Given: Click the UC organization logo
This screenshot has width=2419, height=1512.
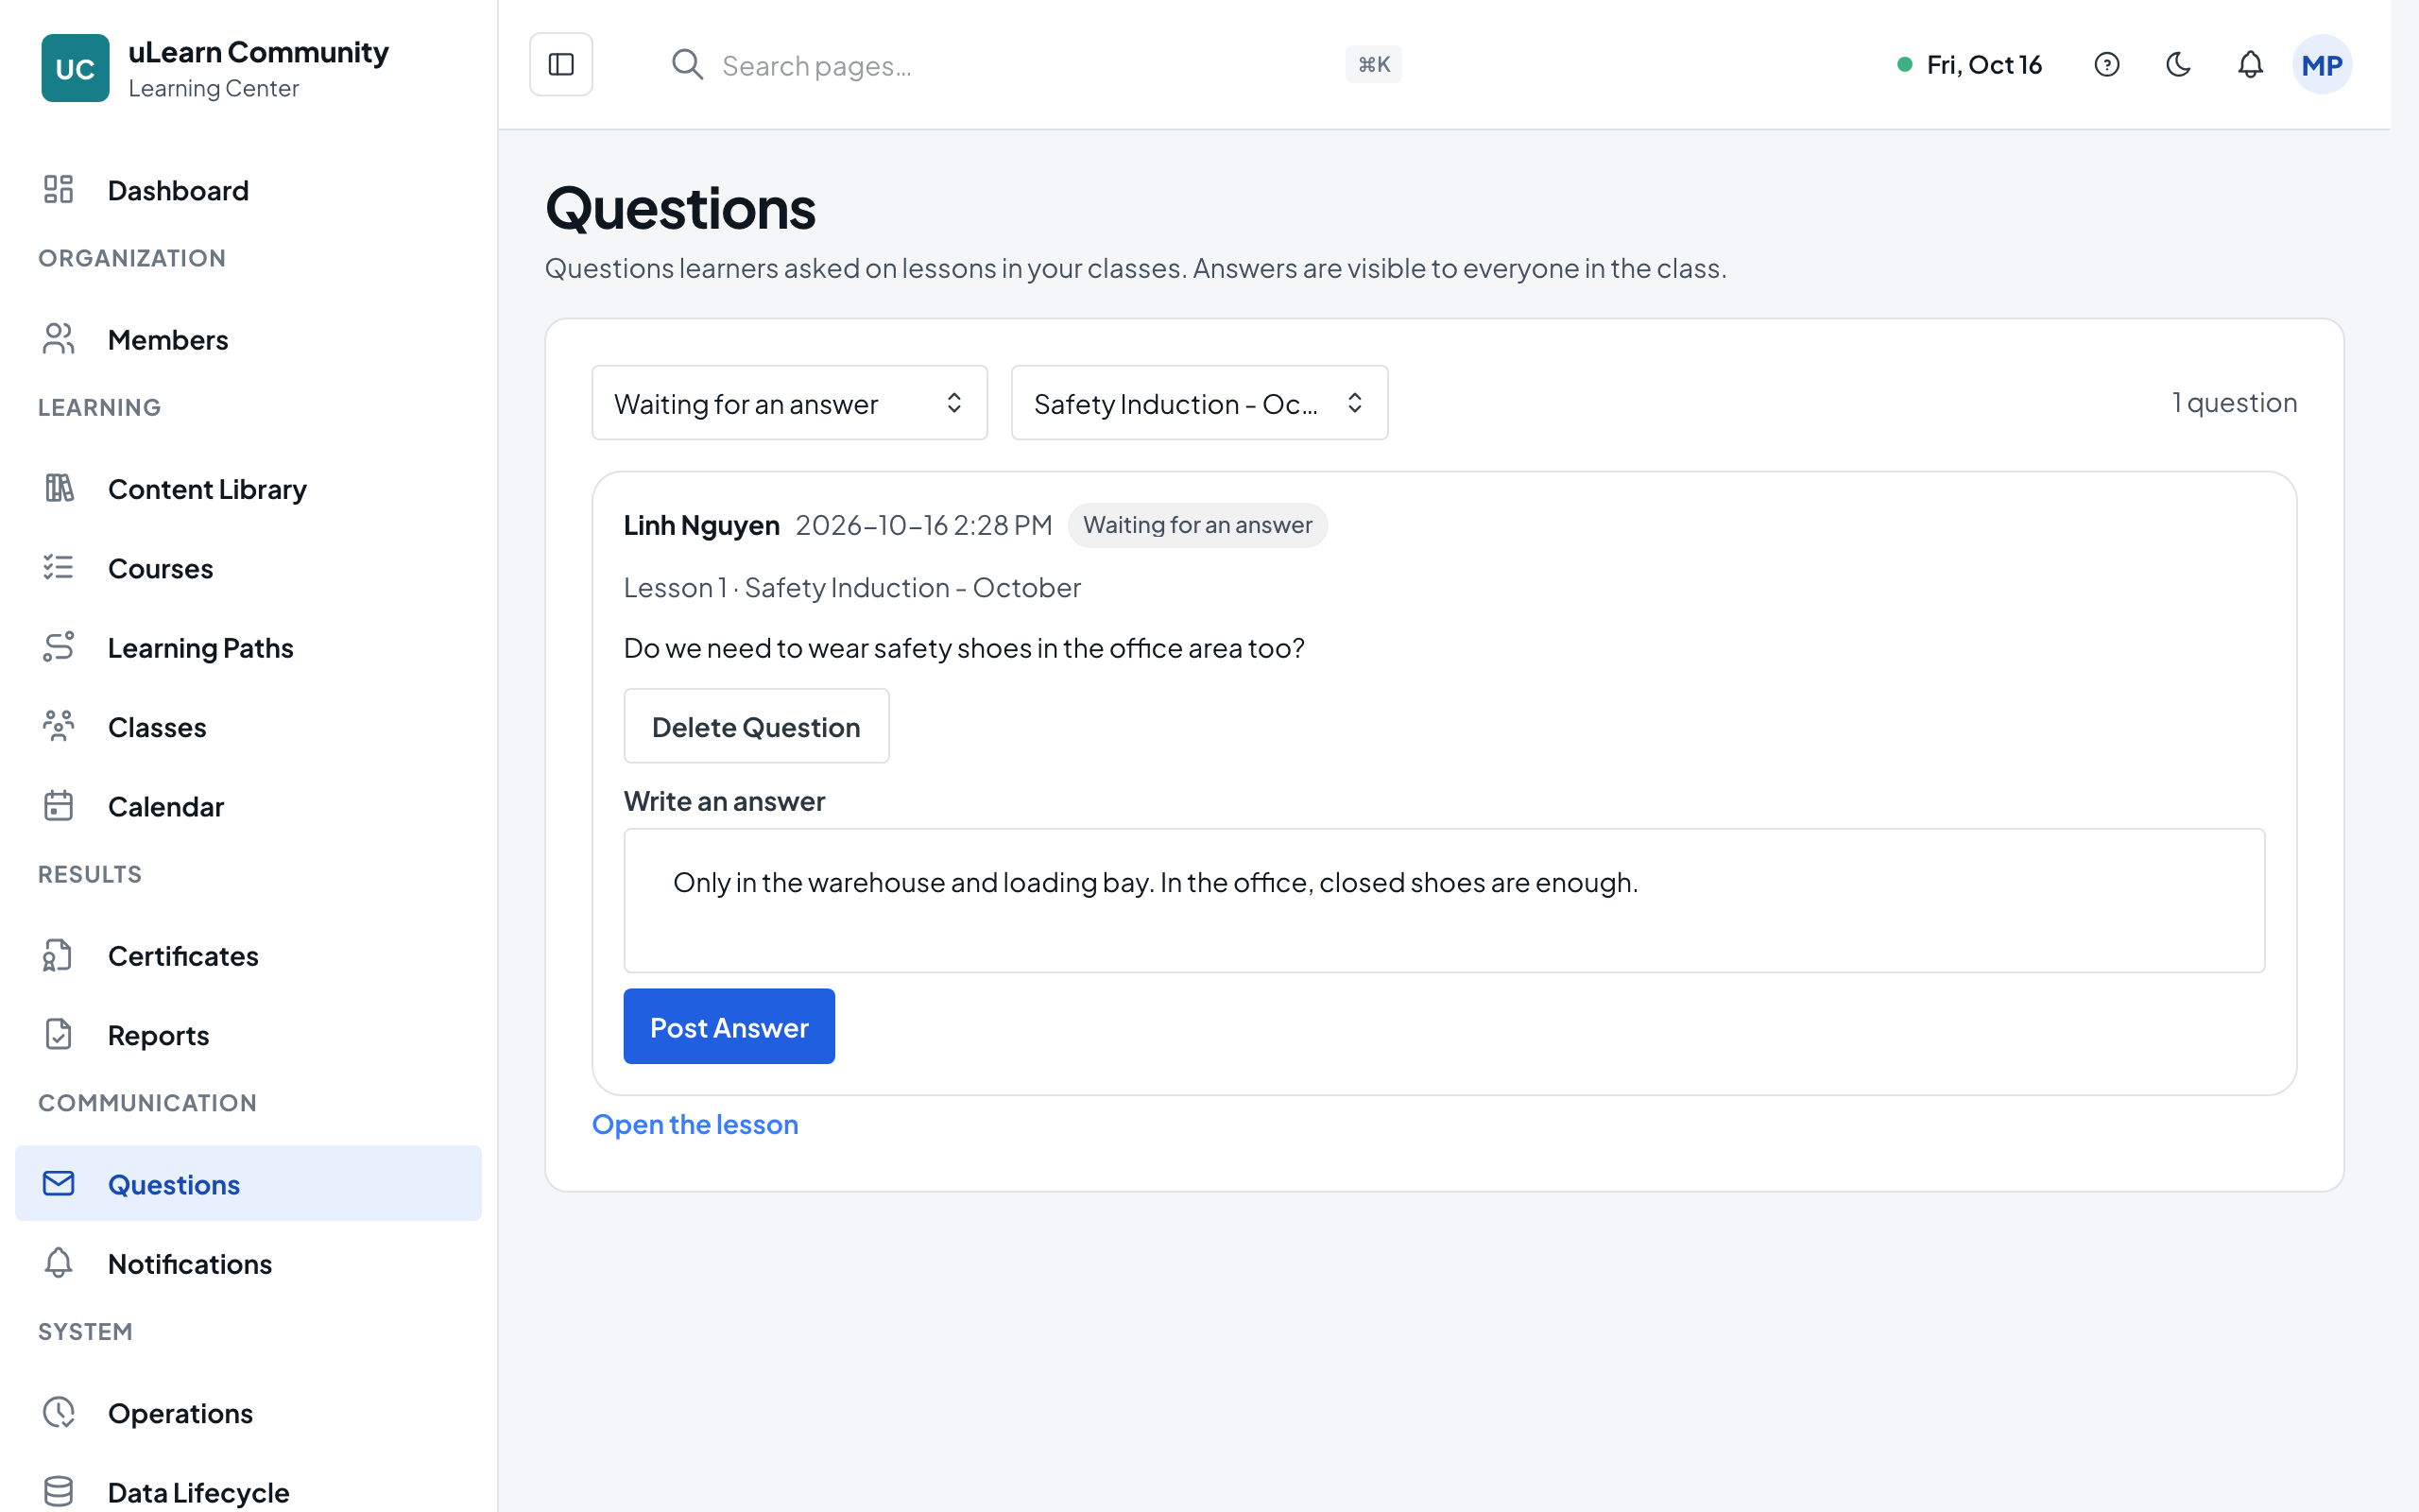Looking at the screenshot, I should click(75, 68).
